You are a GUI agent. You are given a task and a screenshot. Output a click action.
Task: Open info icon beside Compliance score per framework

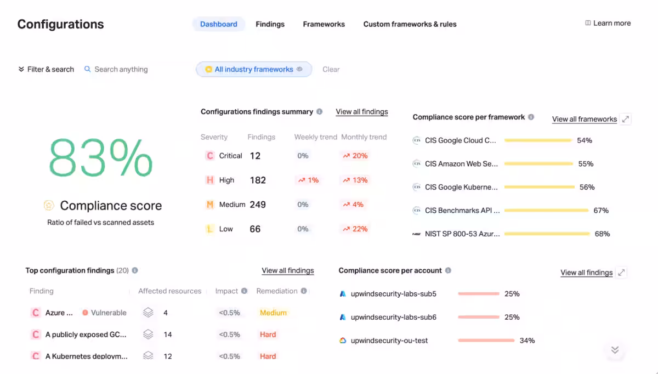tap(531, 117)
